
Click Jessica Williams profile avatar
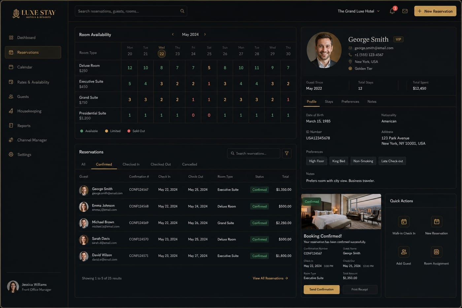[13, 287]
